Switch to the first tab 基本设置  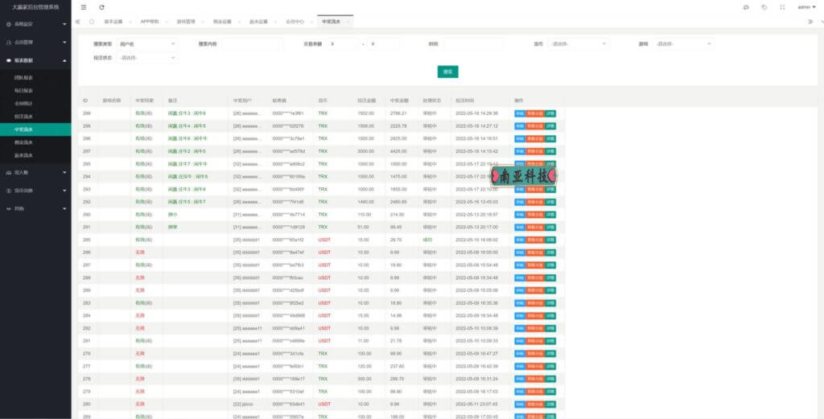pos(113,22)
